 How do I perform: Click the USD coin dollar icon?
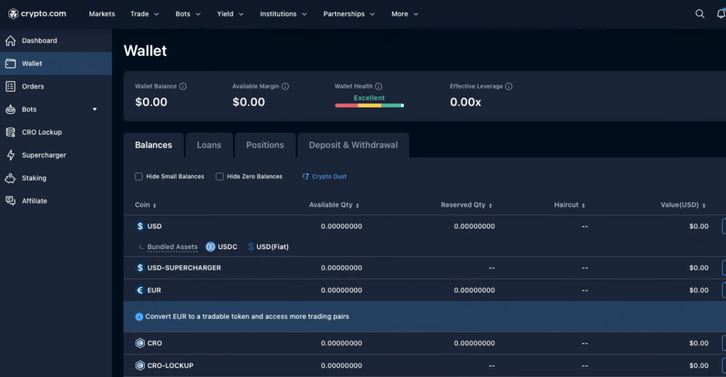(140, 226)
